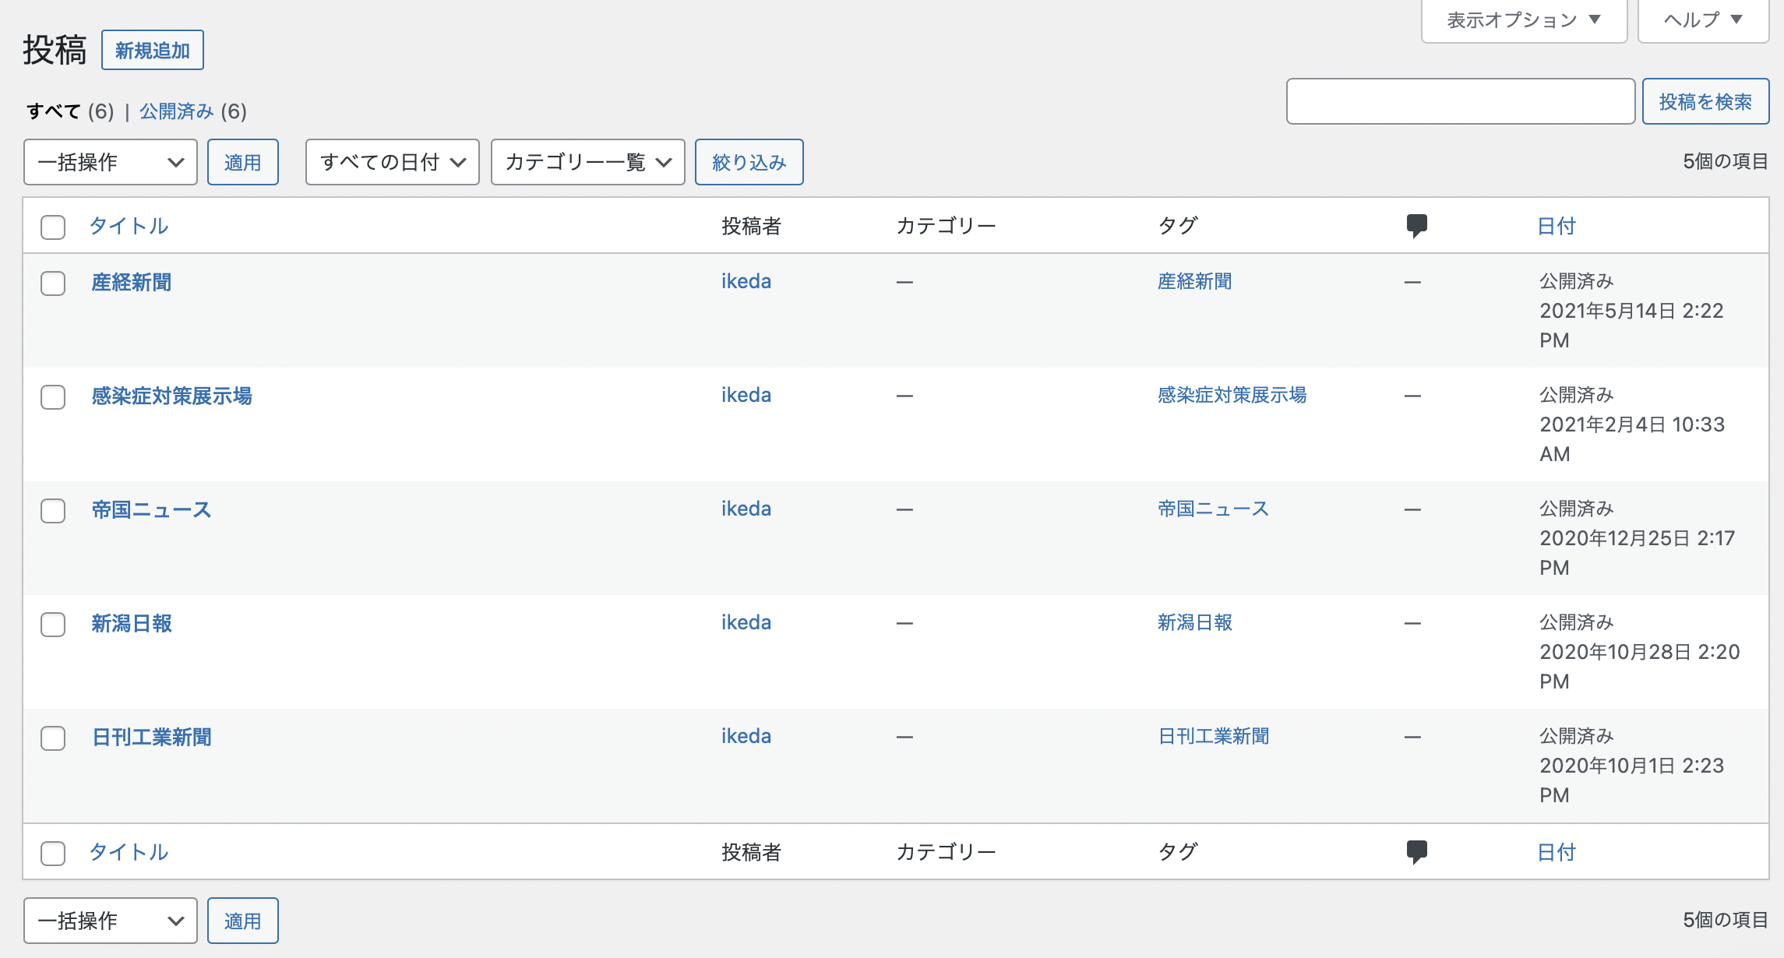The width and height of the screenshot is (1784, 958).
Task: Click the 帝国ニュース tag link
Action: coord(1214,509)
